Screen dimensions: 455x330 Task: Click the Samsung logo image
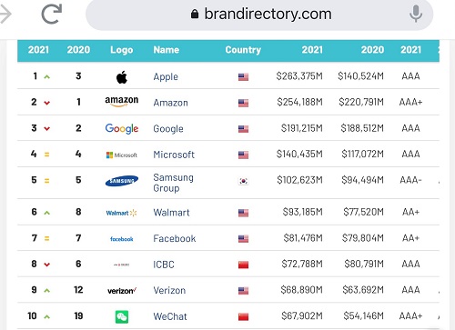(x=122, y=181)
